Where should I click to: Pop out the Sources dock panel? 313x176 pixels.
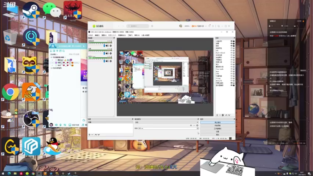pos(234,38)
